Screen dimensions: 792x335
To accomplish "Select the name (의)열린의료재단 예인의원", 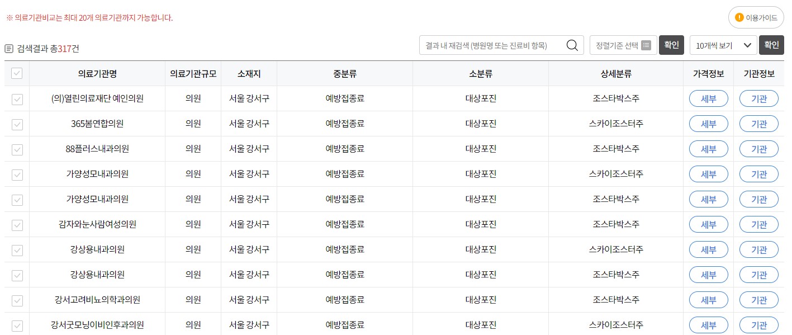I will (x=97, y=99).
